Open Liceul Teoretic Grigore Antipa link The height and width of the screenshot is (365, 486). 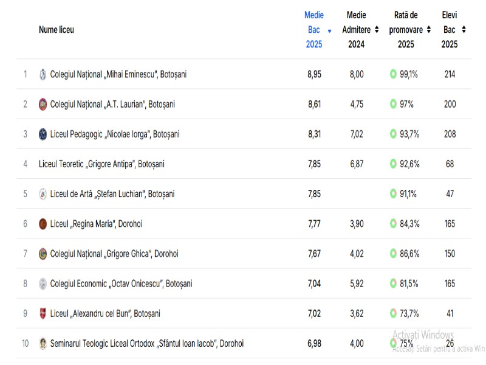tap(101, 164)
